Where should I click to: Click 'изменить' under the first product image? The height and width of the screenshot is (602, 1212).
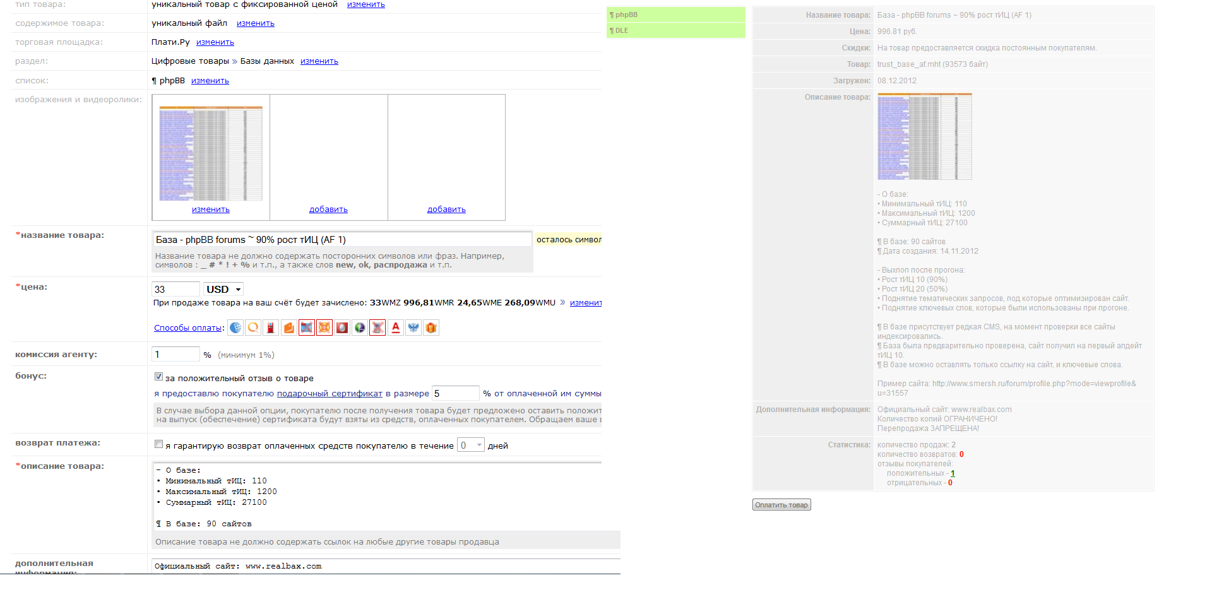pyautogui.click(x=211, y=210)
